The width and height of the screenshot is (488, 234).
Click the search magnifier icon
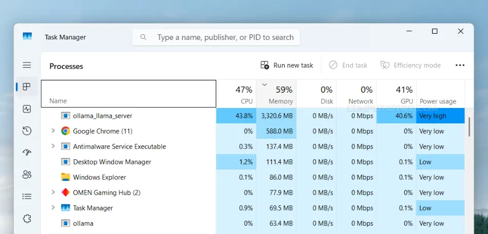click(x=143, y=37)
